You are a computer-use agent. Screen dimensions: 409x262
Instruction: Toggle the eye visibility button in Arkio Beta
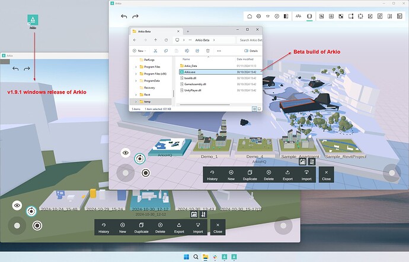click(x=126, y=153)
